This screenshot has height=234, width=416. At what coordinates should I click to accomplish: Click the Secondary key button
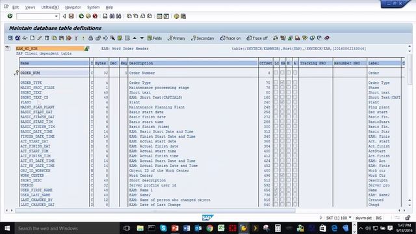click(x=202, y=38)
